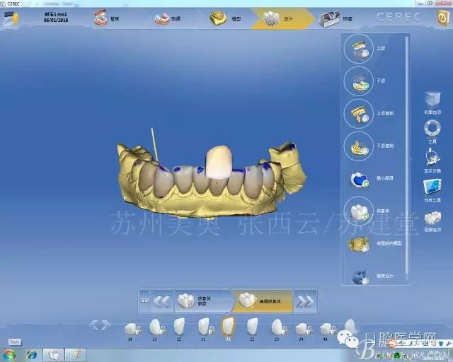This screenshot has height=362, width=453.
Task: Open the Windows Start menu
Action: pyautogui.click(x=9, y=355)
